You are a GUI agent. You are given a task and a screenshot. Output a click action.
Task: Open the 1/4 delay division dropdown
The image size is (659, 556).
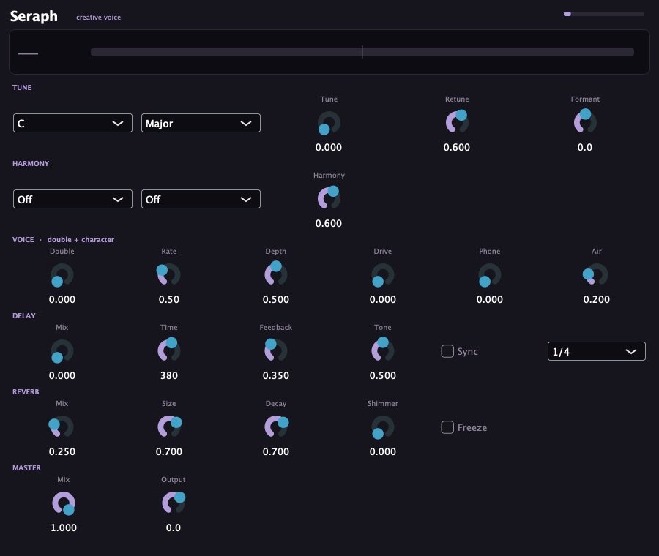pos(596,351)
